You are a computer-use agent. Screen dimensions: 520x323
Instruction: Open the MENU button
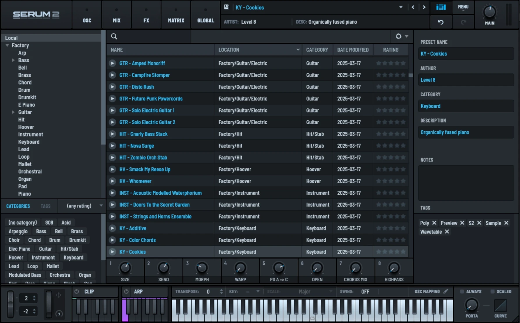pyautogui.click(x=463, y=7)
